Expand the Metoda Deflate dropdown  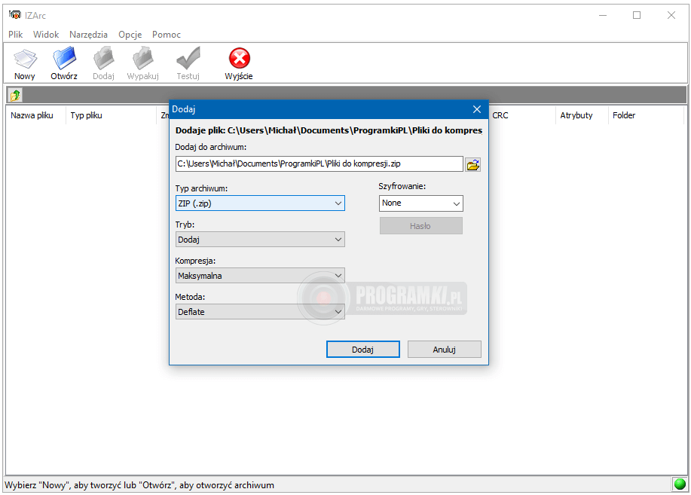pos(260,312)
